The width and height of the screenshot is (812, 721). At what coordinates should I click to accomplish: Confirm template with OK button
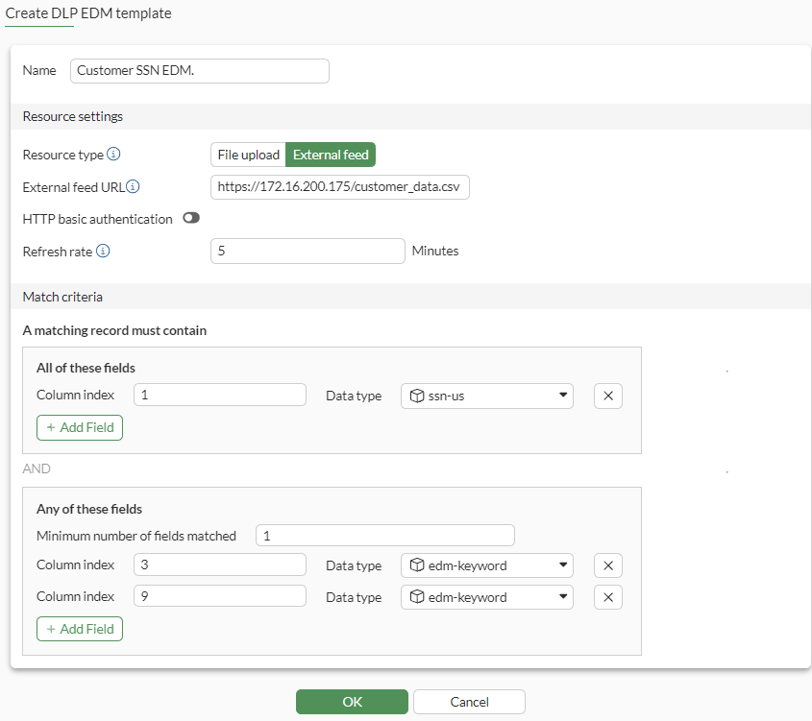tap(352, 702)
